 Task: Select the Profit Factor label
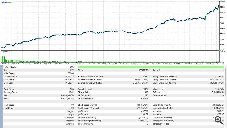tap(9, 89)
